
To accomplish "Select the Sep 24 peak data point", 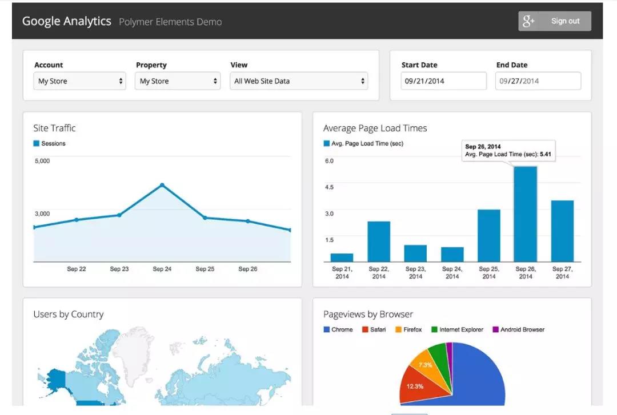I will 162,185.
